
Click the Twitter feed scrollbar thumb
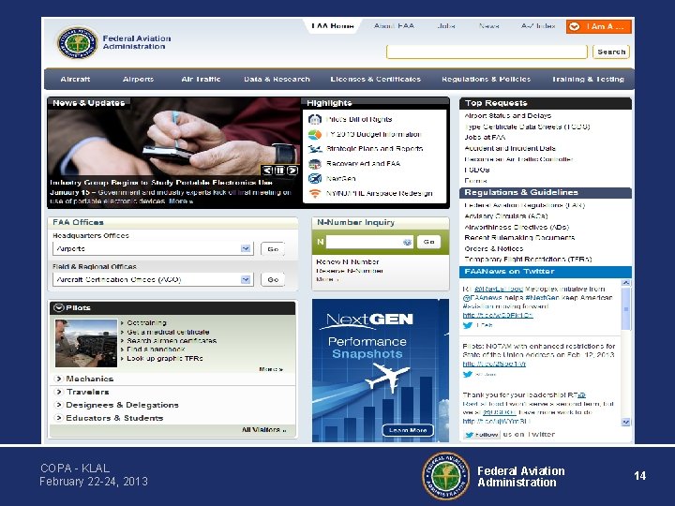pos(626,309)
